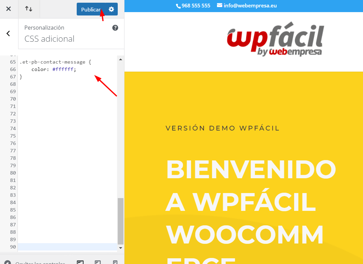Click the info@webempresa.eu email link

click(x=250, y=6)
